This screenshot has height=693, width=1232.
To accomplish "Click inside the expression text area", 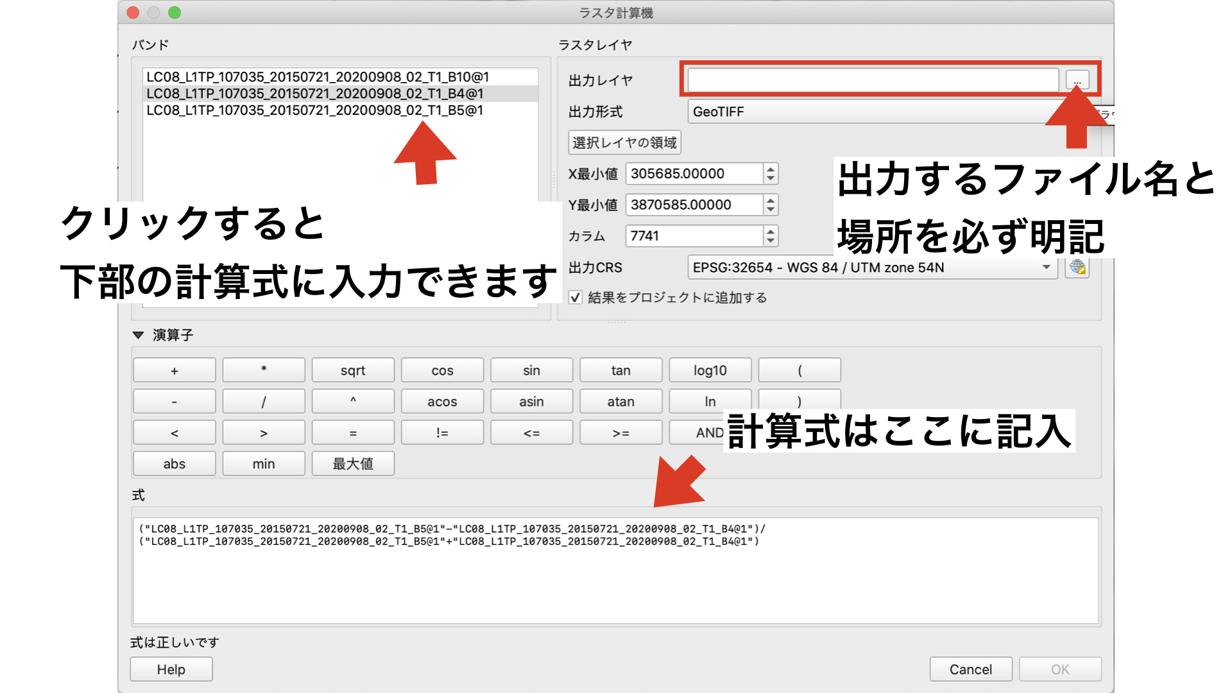I will click(615, 570).
